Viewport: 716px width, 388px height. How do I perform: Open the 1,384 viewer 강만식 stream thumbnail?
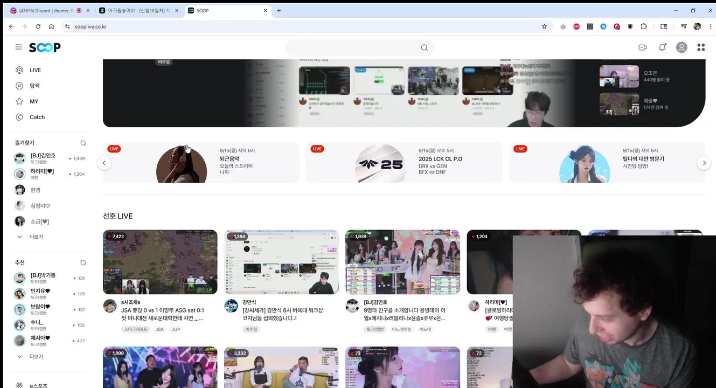pos(281,262)
